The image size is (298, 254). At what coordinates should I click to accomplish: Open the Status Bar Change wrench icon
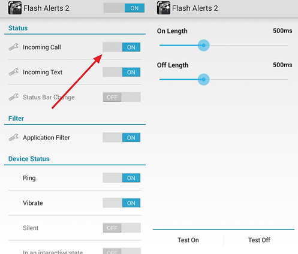[14, 97]
